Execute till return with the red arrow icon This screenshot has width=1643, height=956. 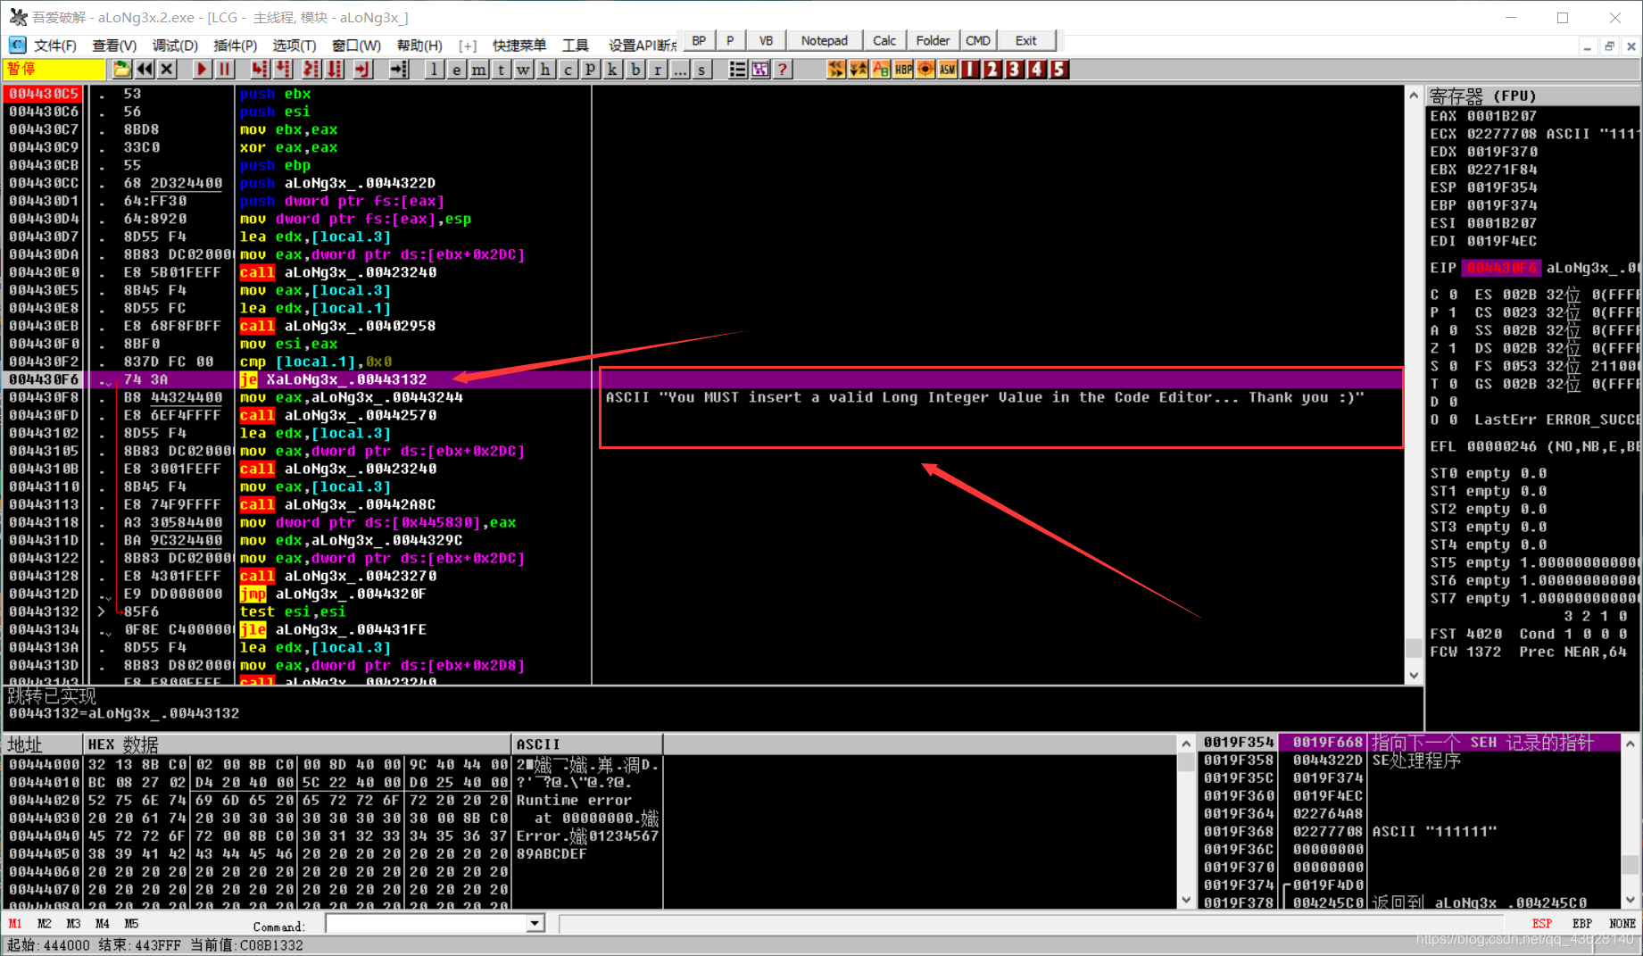(x=363, y=69)
